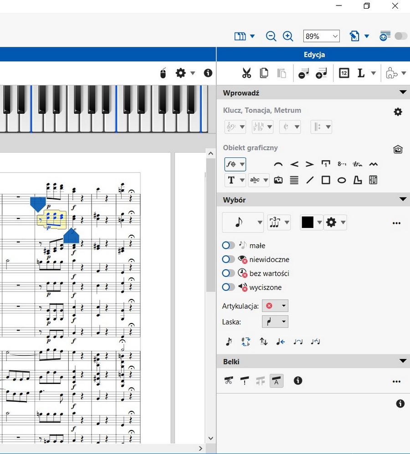Insert a wavy line object
This screenshot has height=454, width=410.
point(374,165)
